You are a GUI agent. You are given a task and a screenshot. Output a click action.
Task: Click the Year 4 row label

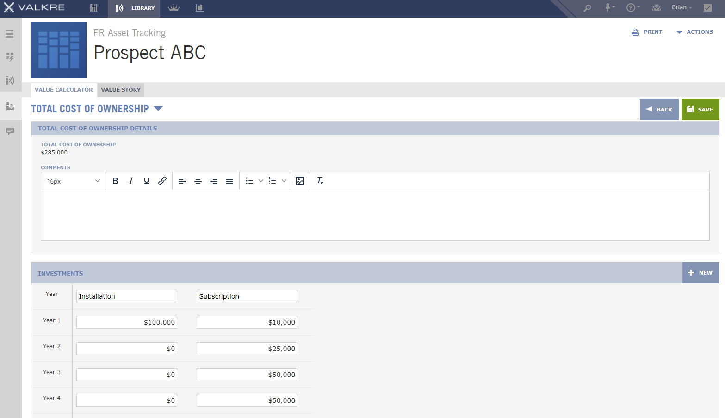click(x=52, y=398)
